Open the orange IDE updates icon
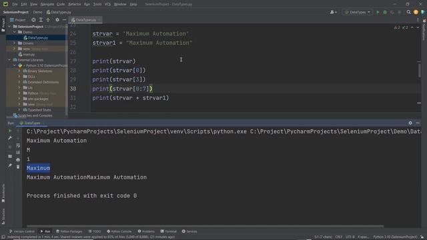 (x=416, y=12)
